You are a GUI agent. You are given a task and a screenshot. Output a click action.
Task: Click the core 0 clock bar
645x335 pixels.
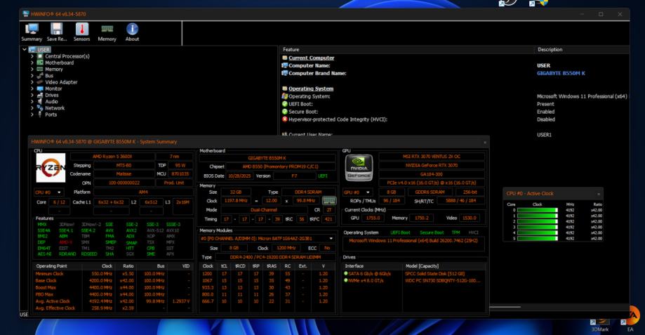(x=537, y=210)
